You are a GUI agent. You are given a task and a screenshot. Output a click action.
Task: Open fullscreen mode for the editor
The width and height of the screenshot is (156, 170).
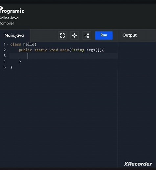coord(62,35)
